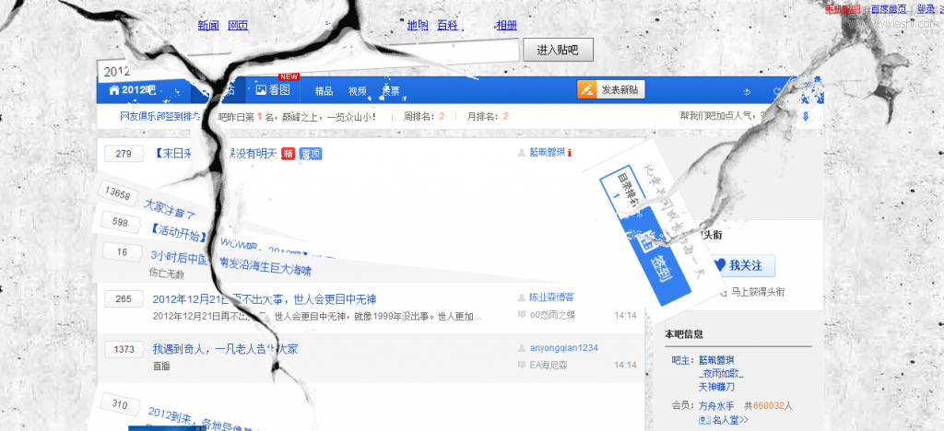Click the 13658 reply count badge
The width and height of the screenshot is (944, 431).
(x=117, y=193)
